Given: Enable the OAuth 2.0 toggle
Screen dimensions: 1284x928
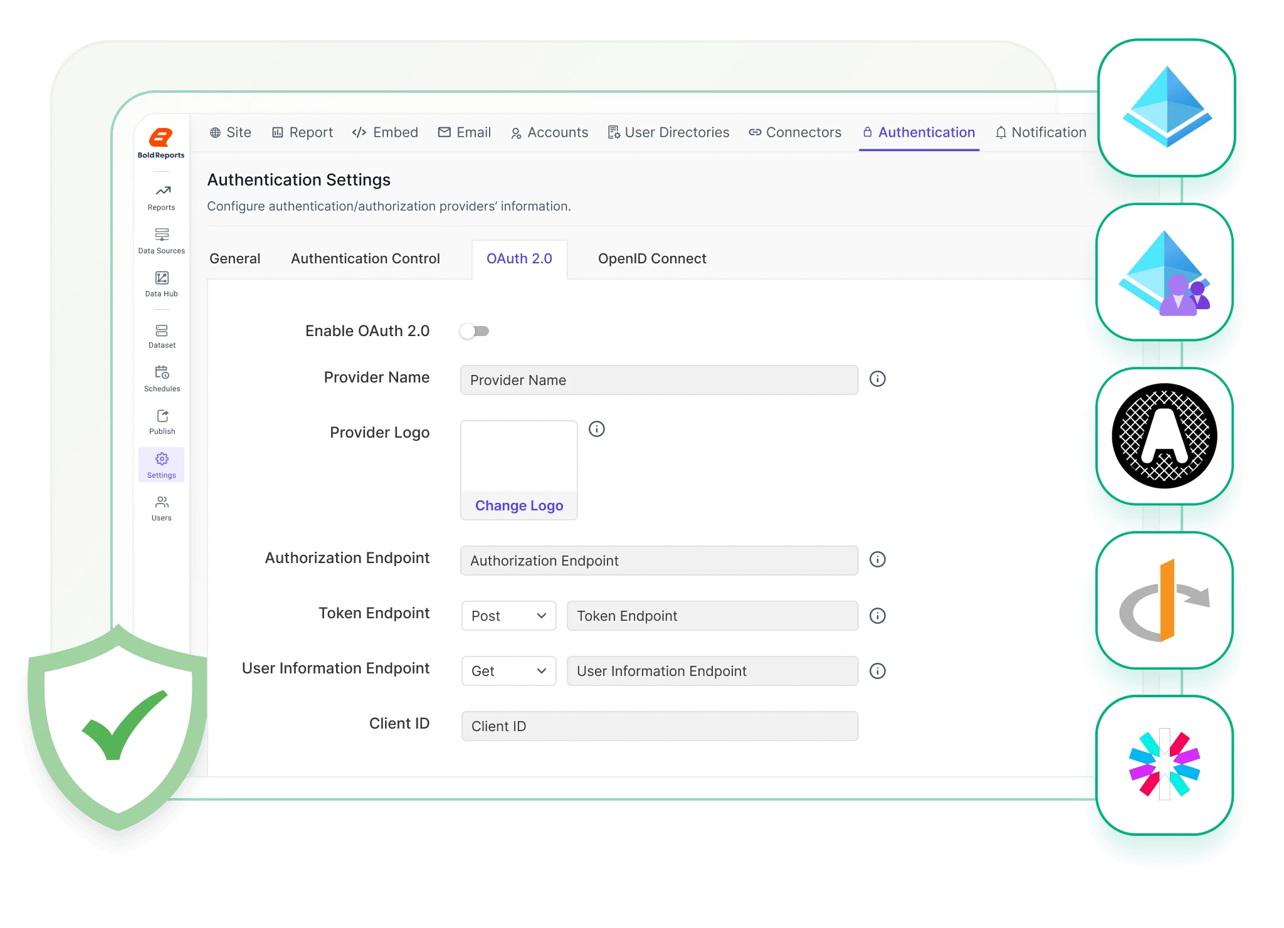Looking at the screenshot, I should click(474, 330).
